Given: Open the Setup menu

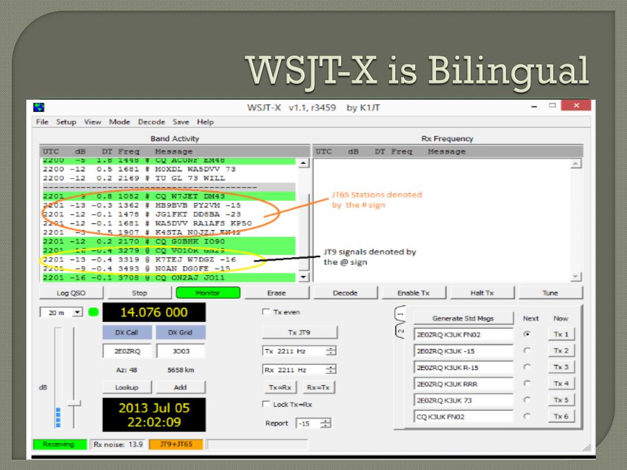Looking at the screenshot, I should point(66,122).
